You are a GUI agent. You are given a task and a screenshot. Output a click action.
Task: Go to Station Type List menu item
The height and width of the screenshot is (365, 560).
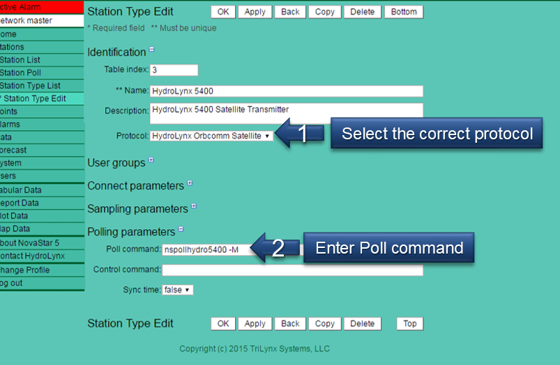(x=30, y=86)
